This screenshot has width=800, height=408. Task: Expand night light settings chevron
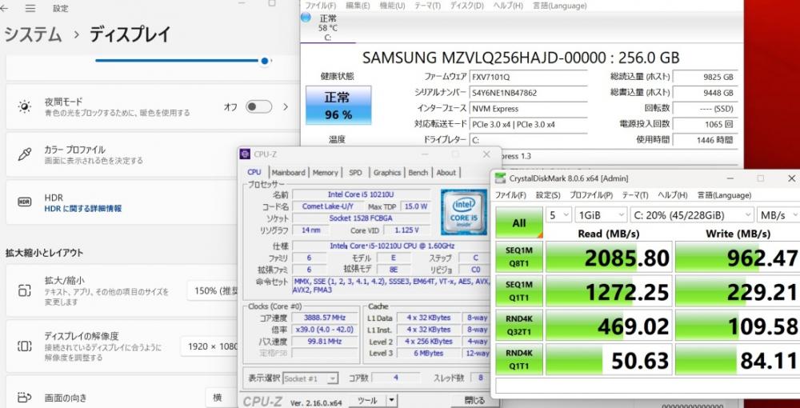pyautogui.click(x=286, y=106)
